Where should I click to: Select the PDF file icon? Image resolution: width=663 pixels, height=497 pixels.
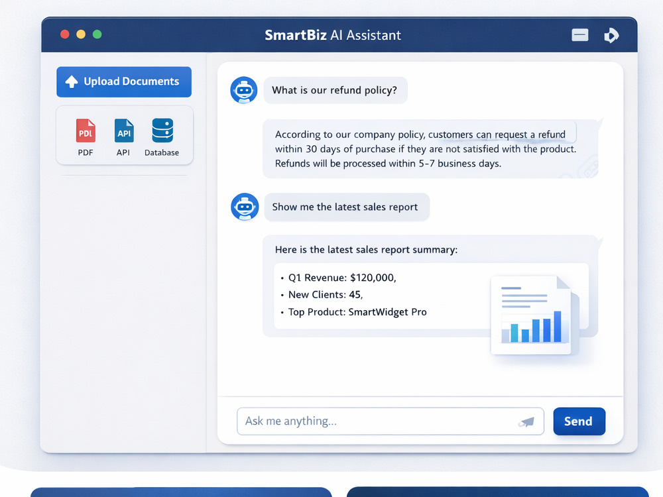click(86, 131)
